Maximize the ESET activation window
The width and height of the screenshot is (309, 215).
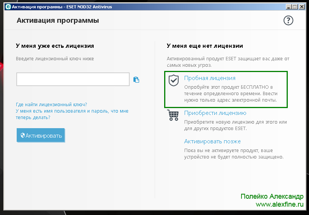click(x=295, y=7)
